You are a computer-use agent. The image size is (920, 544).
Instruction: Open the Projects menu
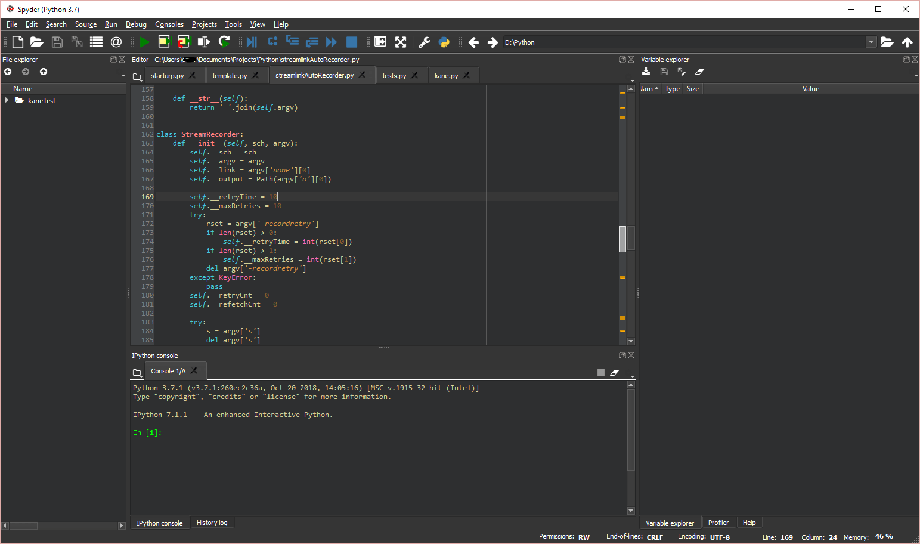click(205, 24)
